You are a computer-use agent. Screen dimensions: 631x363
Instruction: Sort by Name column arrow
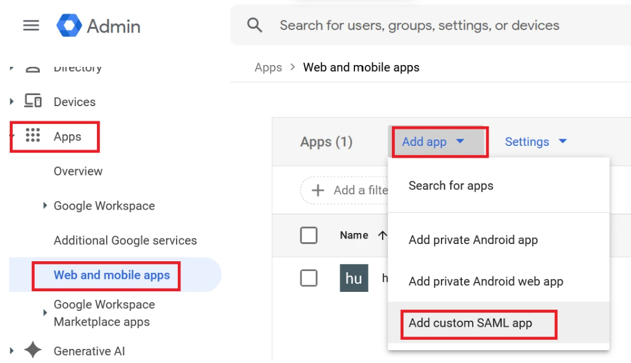coord(383,235)
